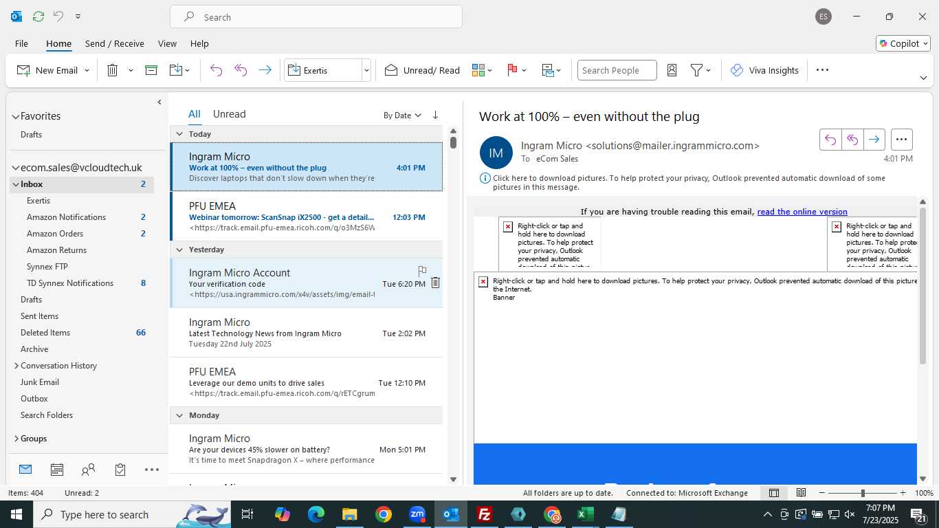Image resolution: width=939 pixels, height=528 pixels.
Task: Switch to Reading view in the status bar
Action: click(801, 493)
